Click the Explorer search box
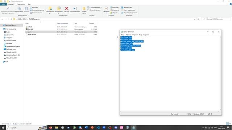 [x=216, y=19]
